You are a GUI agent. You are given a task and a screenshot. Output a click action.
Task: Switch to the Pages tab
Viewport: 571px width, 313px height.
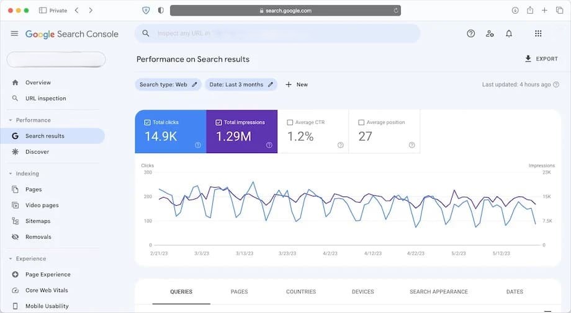239,292
